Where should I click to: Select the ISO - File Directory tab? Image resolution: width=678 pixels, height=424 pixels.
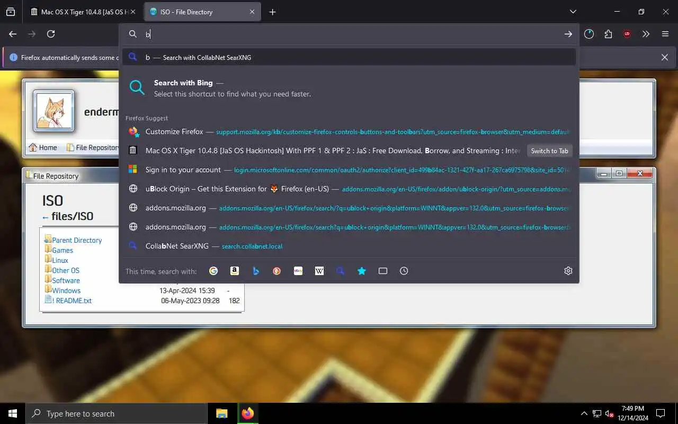[x=202, y=12]
